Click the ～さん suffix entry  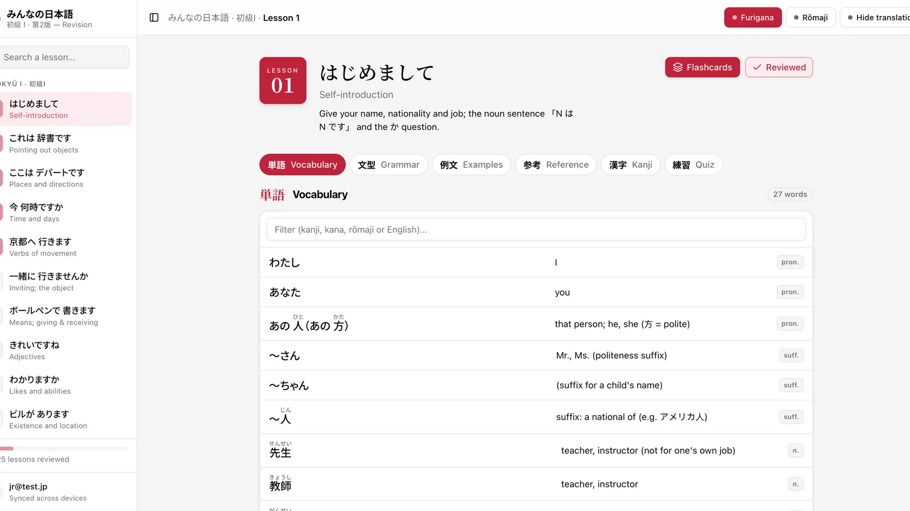tap(284, 355)
